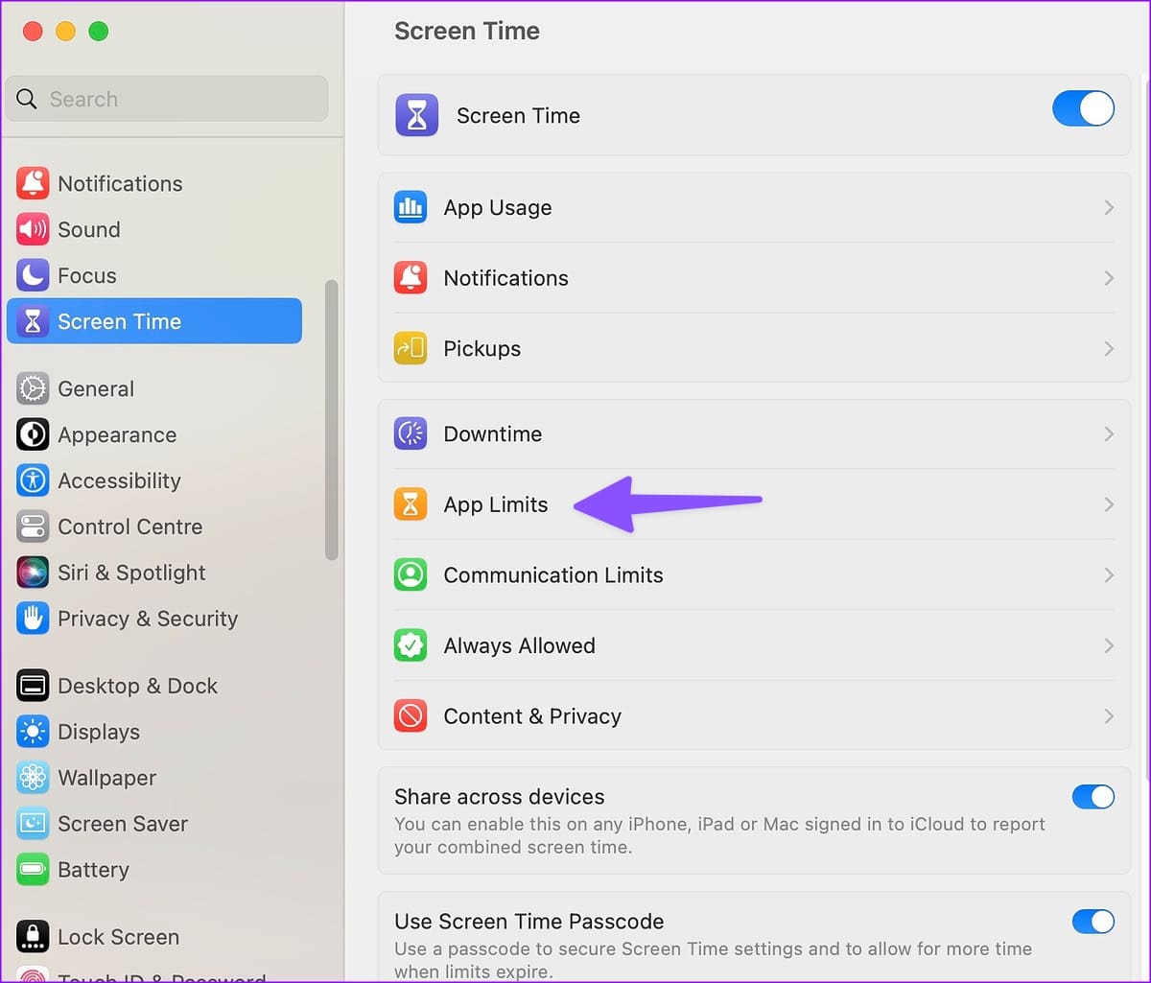Select Appearance in the sidebar

(154, 434)
